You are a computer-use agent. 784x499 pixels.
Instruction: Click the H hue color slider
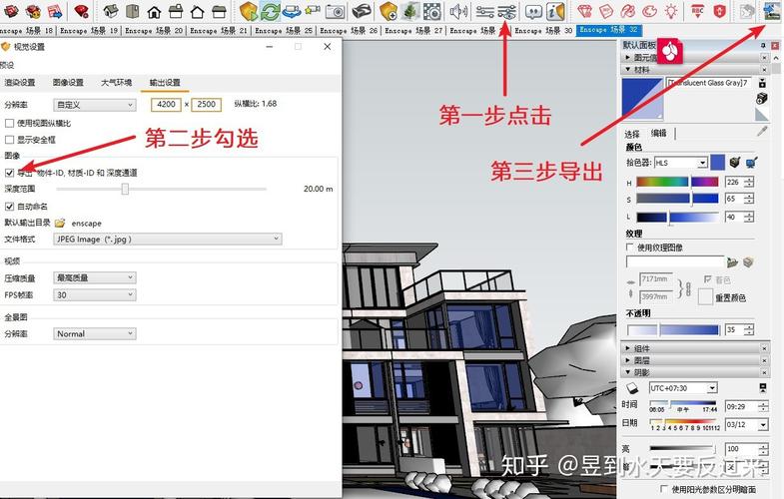click(x=677, y=182)
